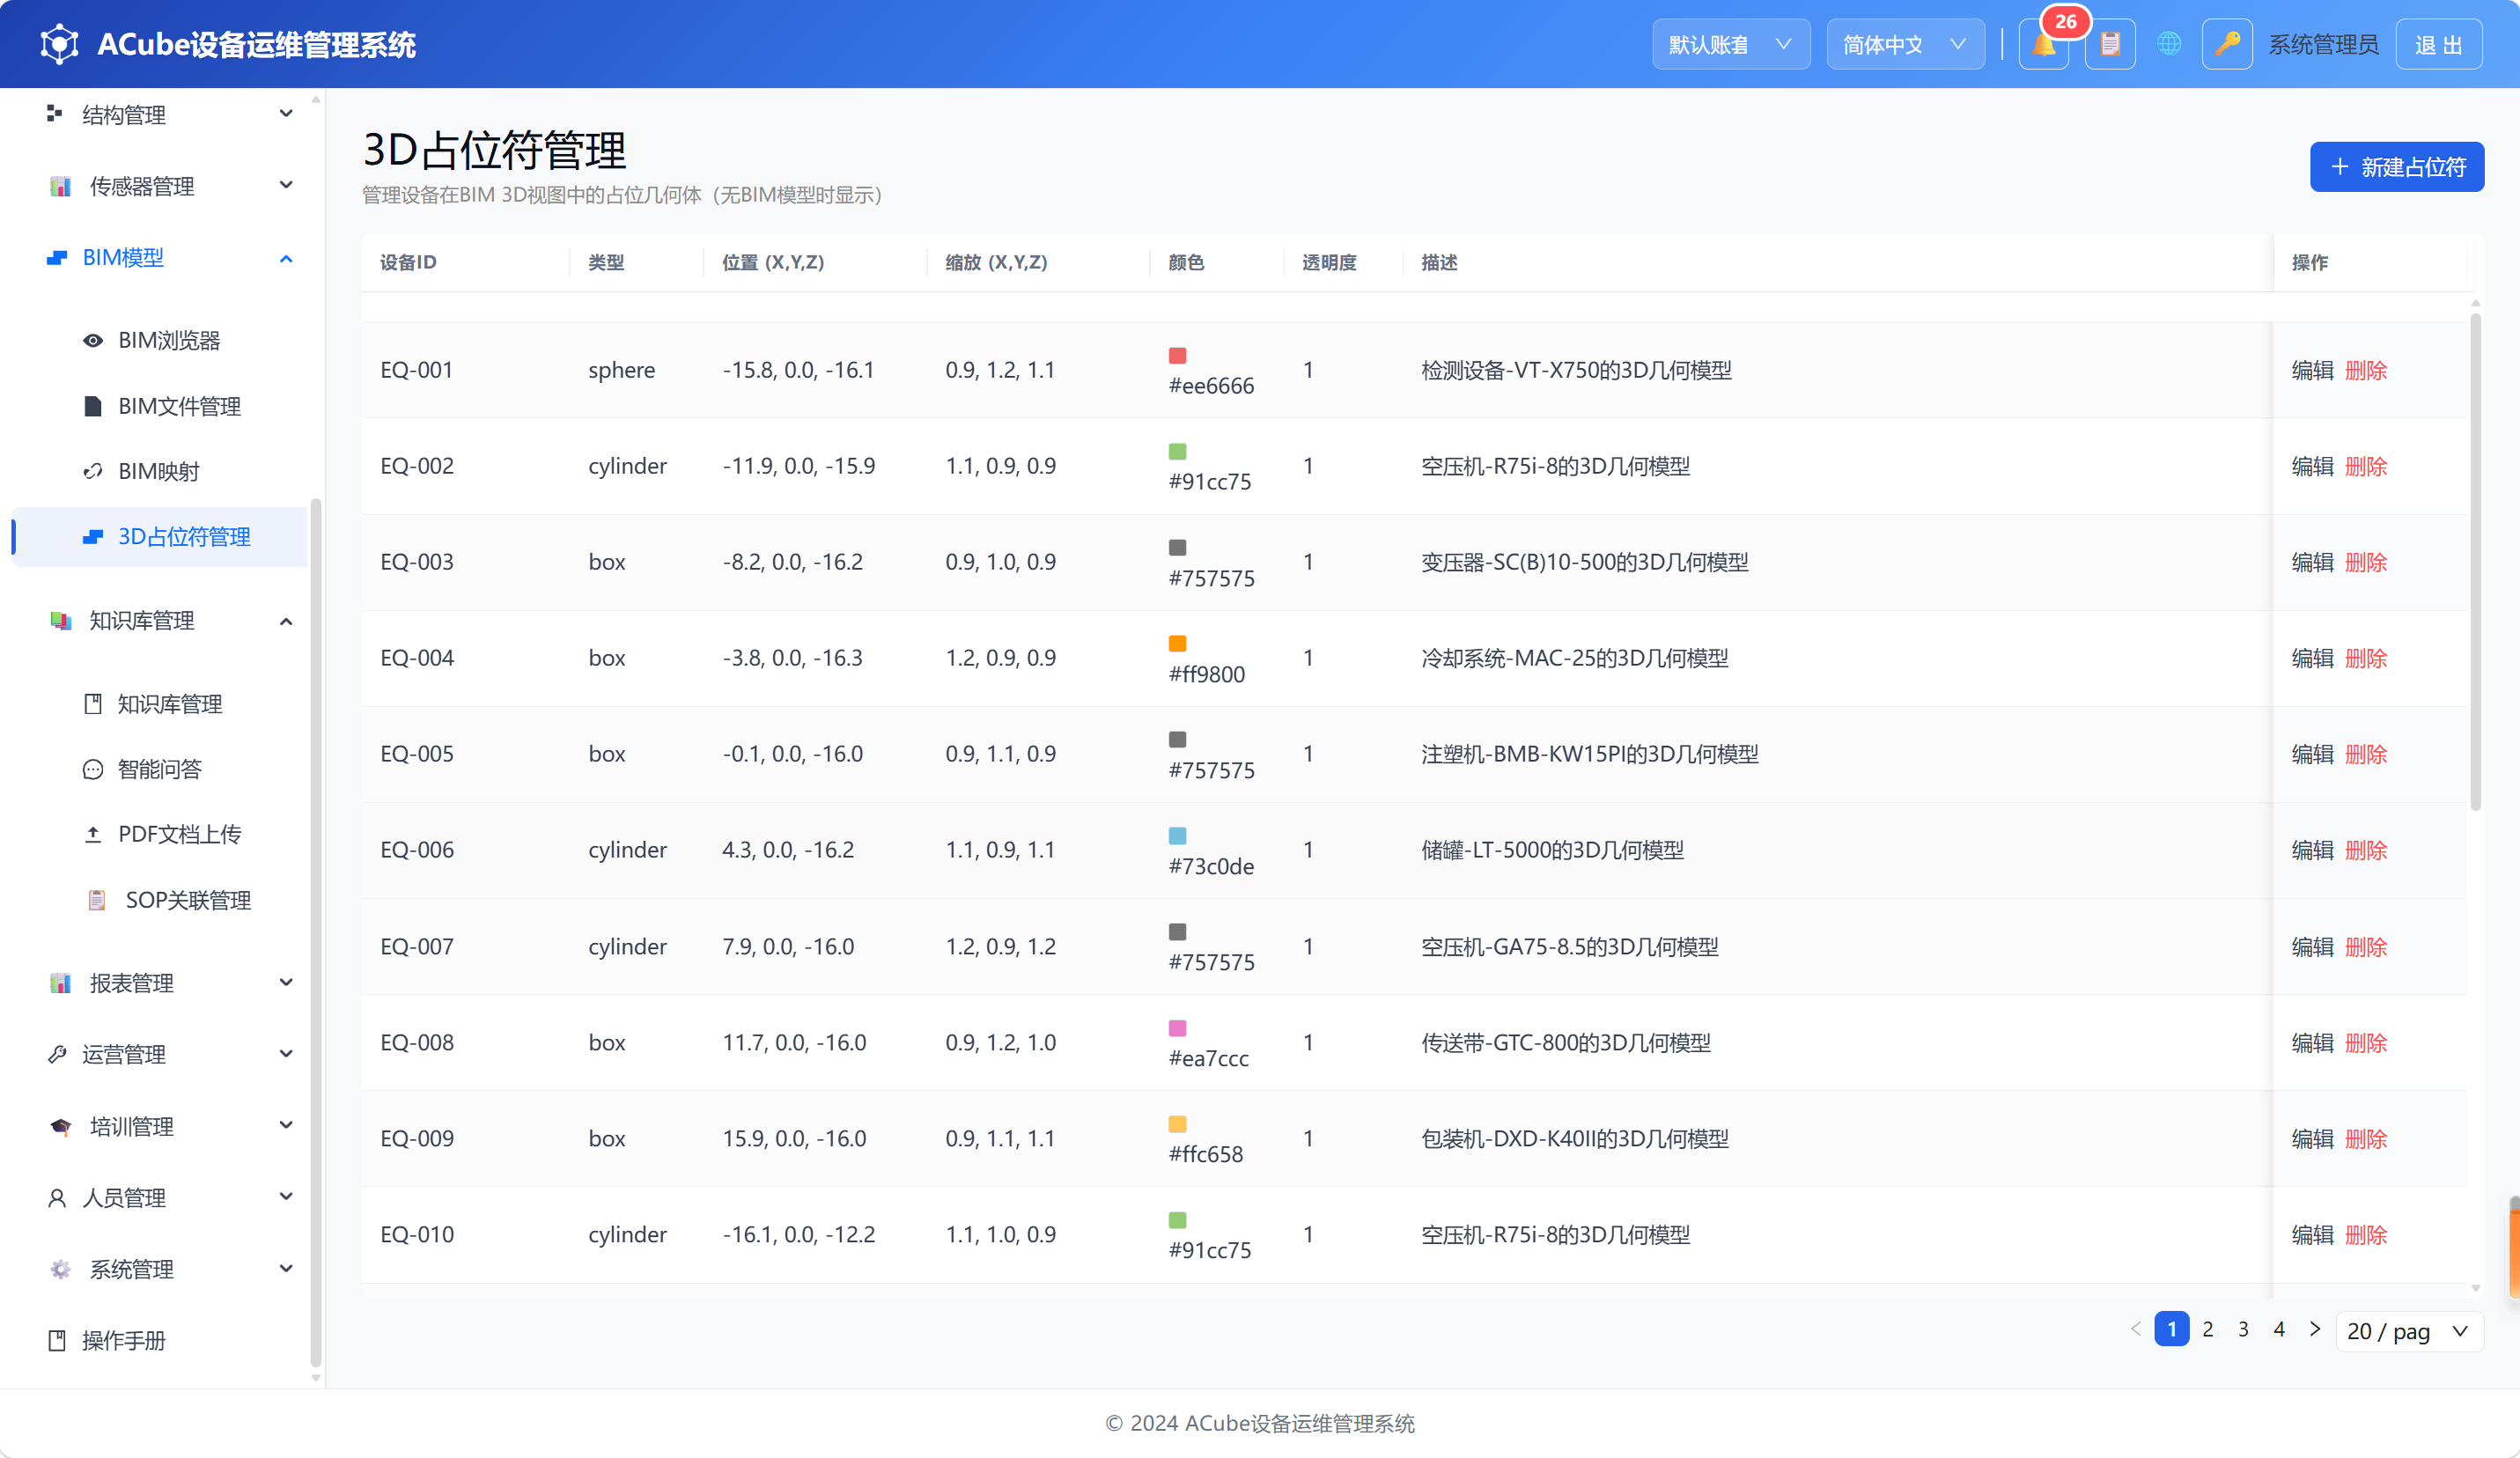Collapse the 知识库管理 group chevron

click(286, 621)
